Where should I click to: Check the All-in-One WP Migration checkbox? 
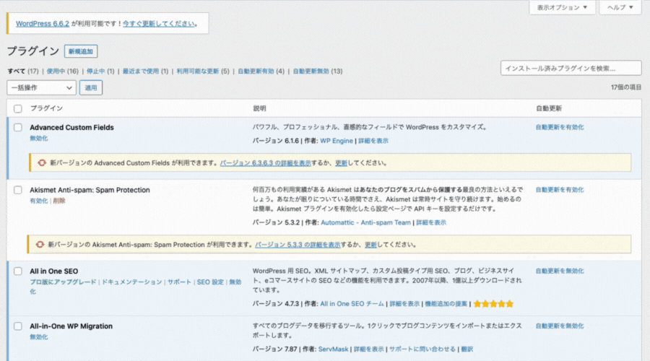point(18,326)
